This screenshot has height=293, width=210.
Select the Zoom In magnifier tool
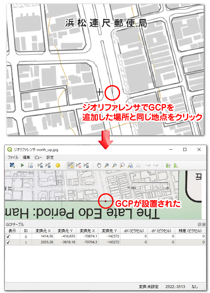click(x=107, y=165)
